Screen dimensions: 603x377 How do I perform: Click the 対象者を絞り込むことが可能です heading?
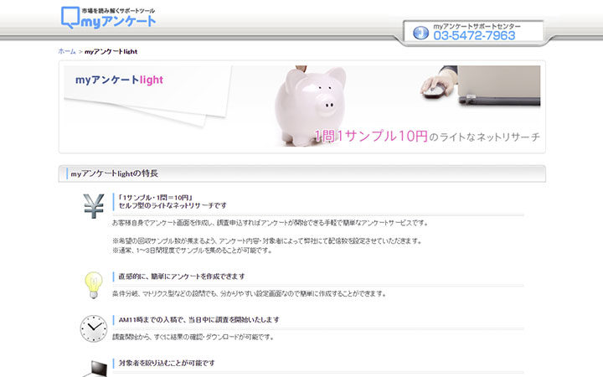pos(167,363)
